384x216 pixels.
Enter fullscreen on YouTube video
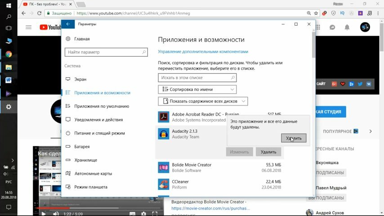click(x=155, y=214)
